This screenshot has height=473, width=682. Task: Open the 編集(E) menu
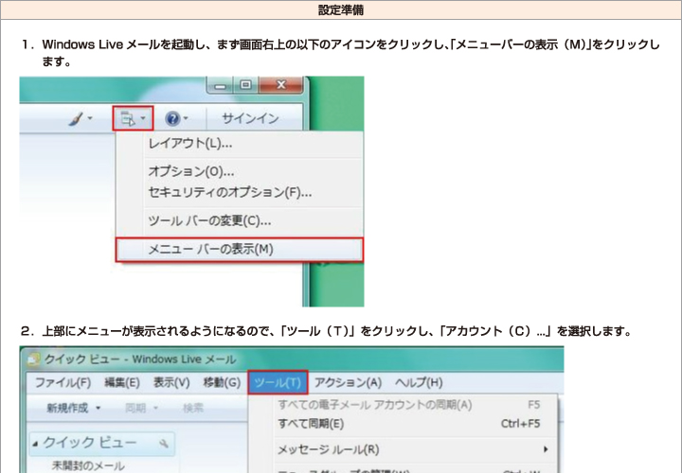coord(122,382)
